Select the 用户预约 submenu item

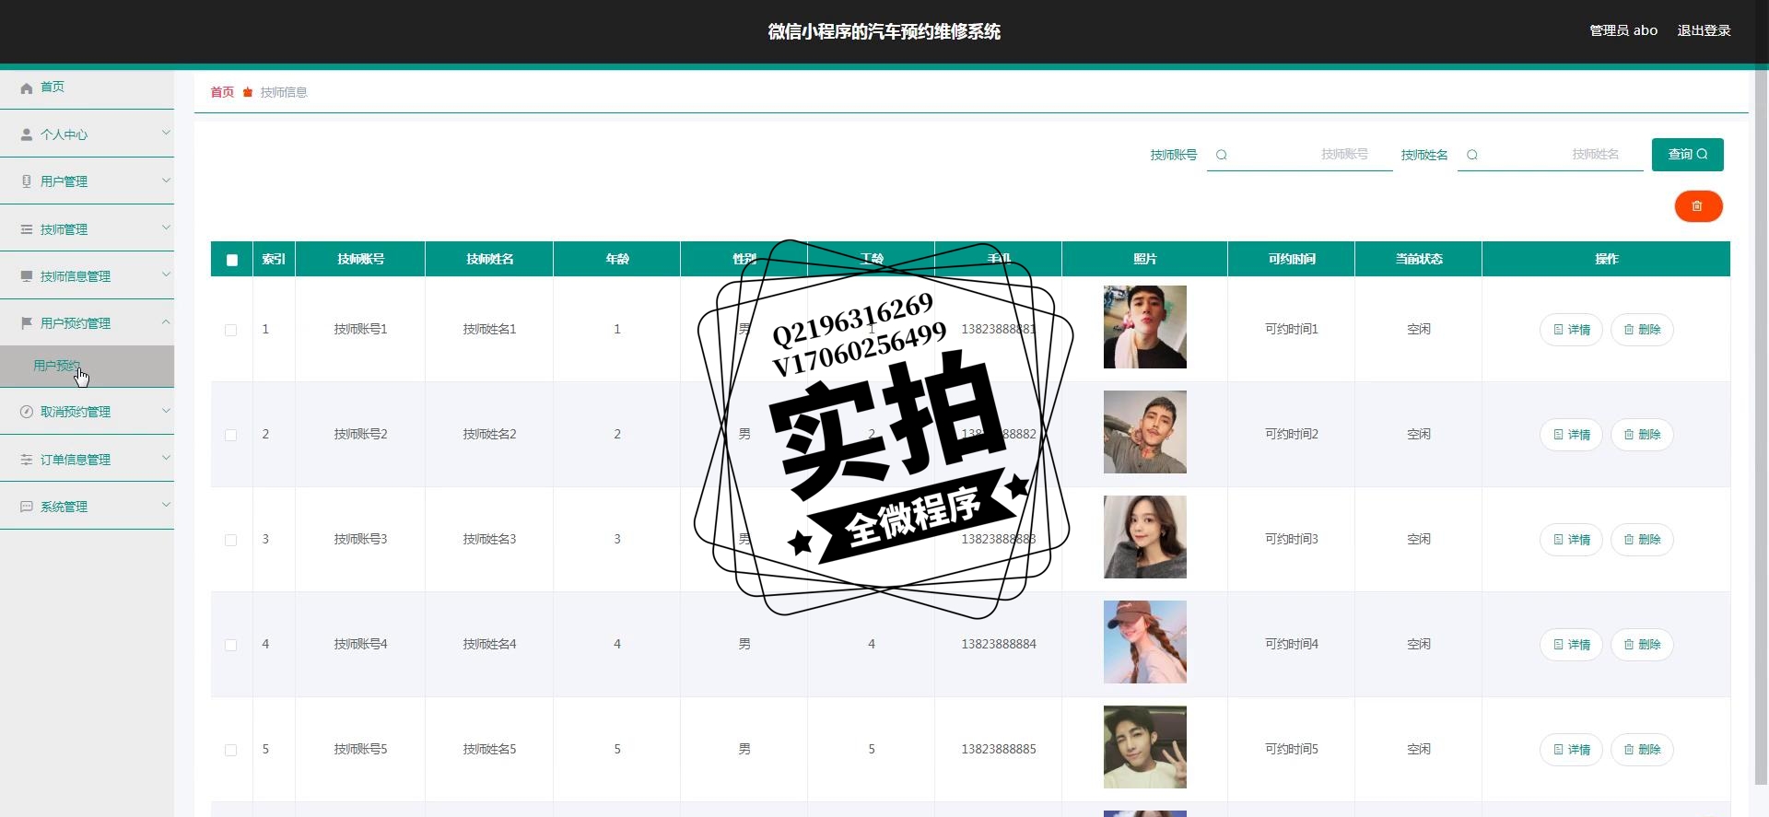87,367
